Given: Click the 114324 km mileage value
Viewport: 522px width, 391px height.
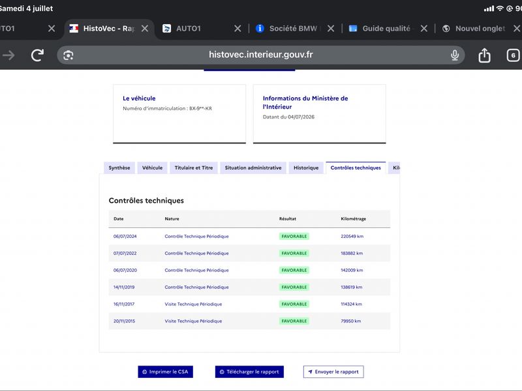Looking at the screenshot, I should [x=351, y=304].
